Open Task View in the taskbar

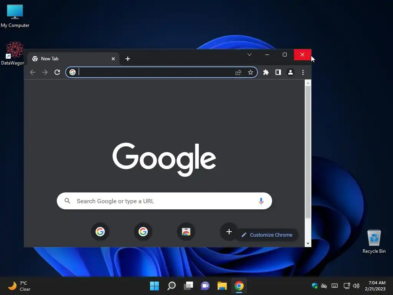[188, 286]
